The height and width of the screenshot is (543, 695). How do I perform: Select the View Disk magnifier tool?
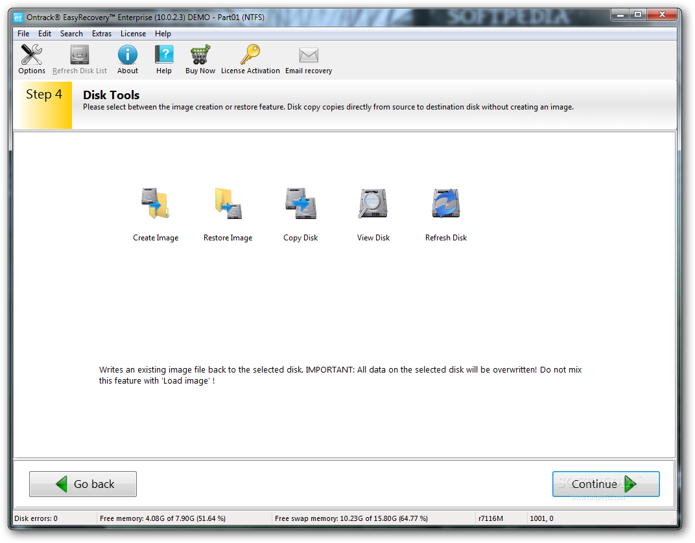[373, 214]
